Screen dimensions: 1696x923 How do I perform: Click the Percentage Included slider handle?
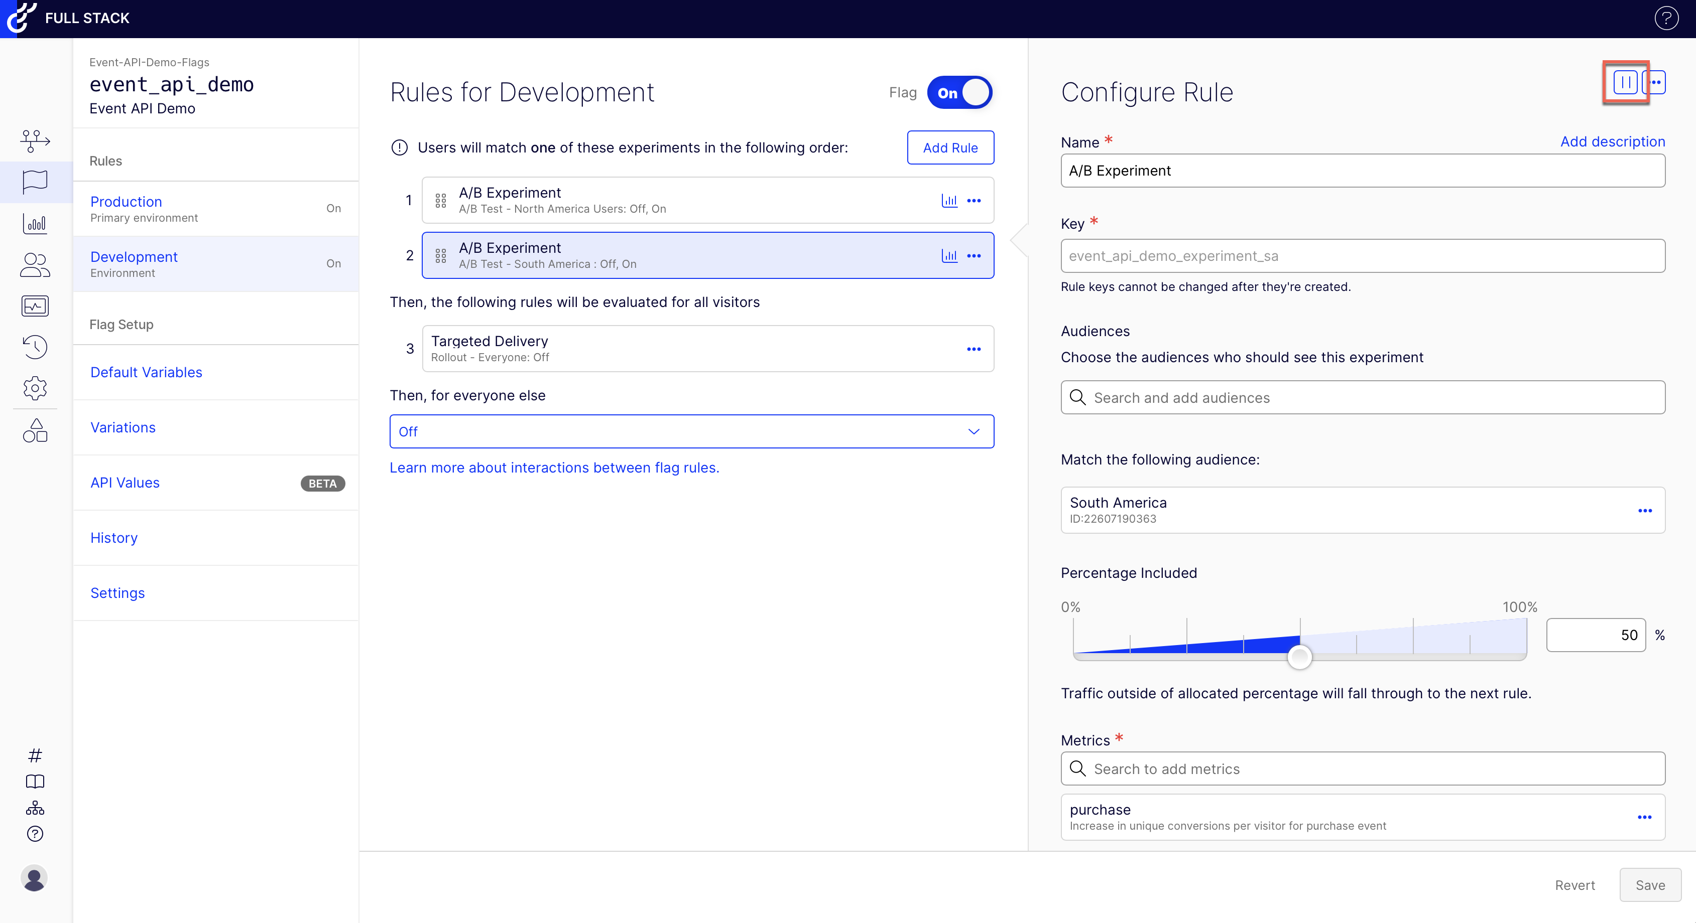[x=1299, y=656]
